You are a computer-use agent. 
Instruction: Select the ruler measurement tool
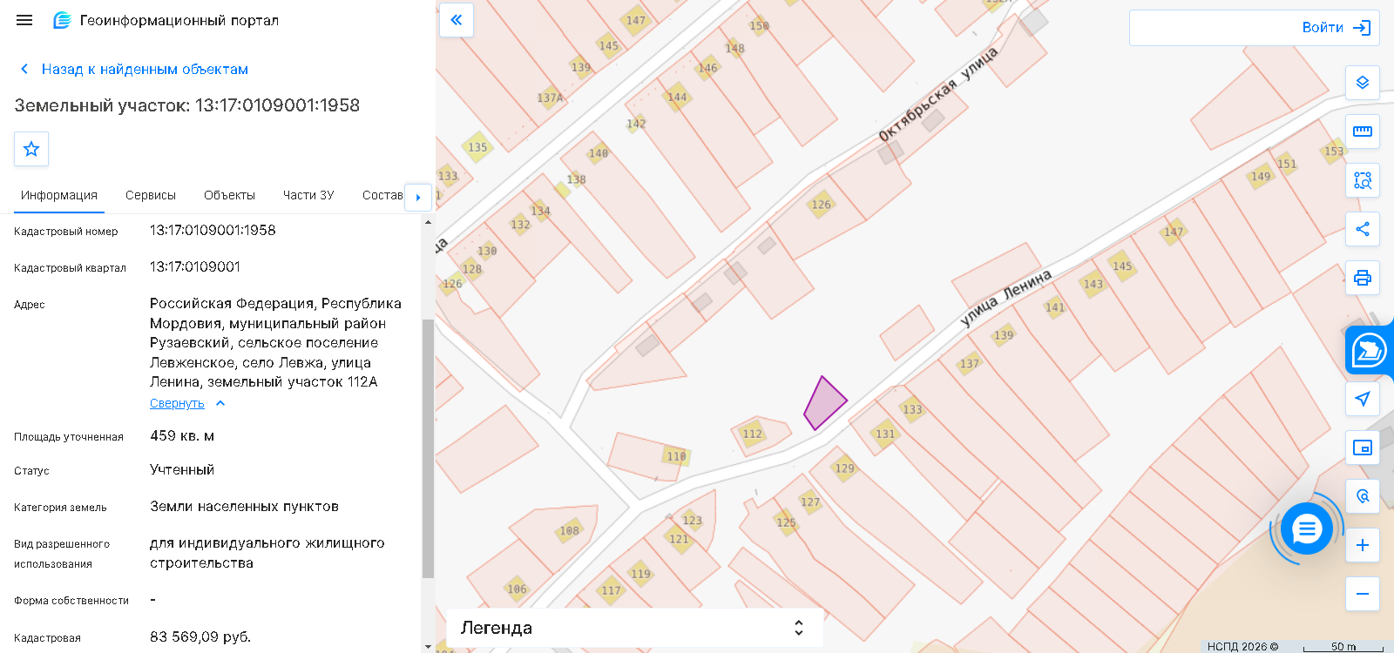(1363, 131)
